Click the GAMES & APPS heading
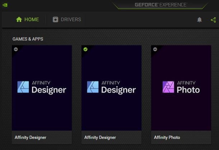This screenshot has height=150, width=219. pos(28,39)
